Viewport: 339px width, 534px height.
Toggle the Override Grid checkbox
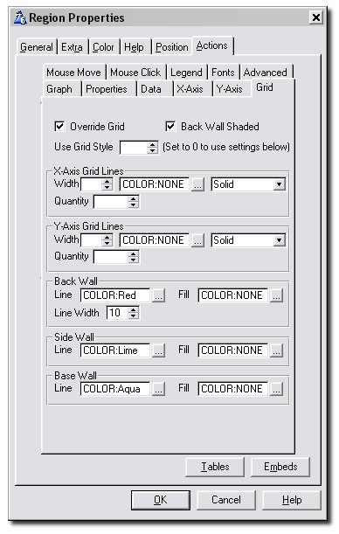point(59,127)
